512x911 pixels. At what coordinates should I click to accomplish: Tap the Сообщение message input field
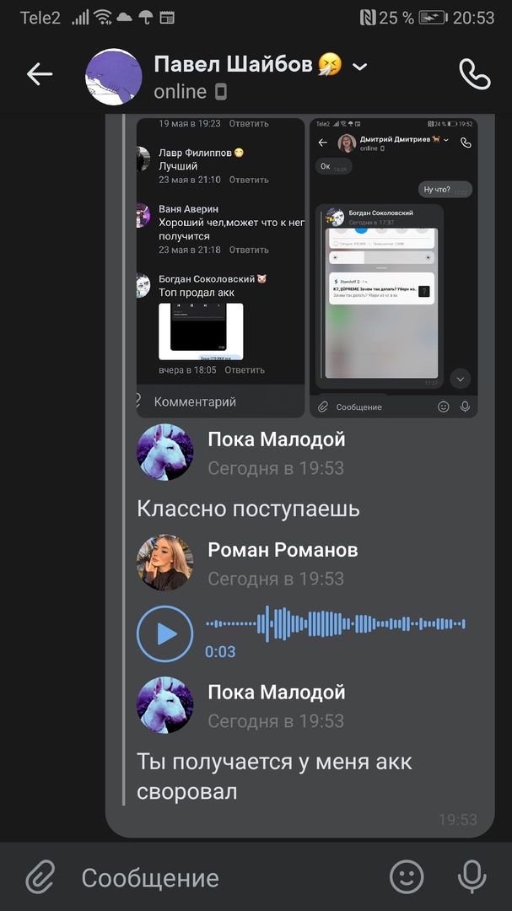pos(227,877)
